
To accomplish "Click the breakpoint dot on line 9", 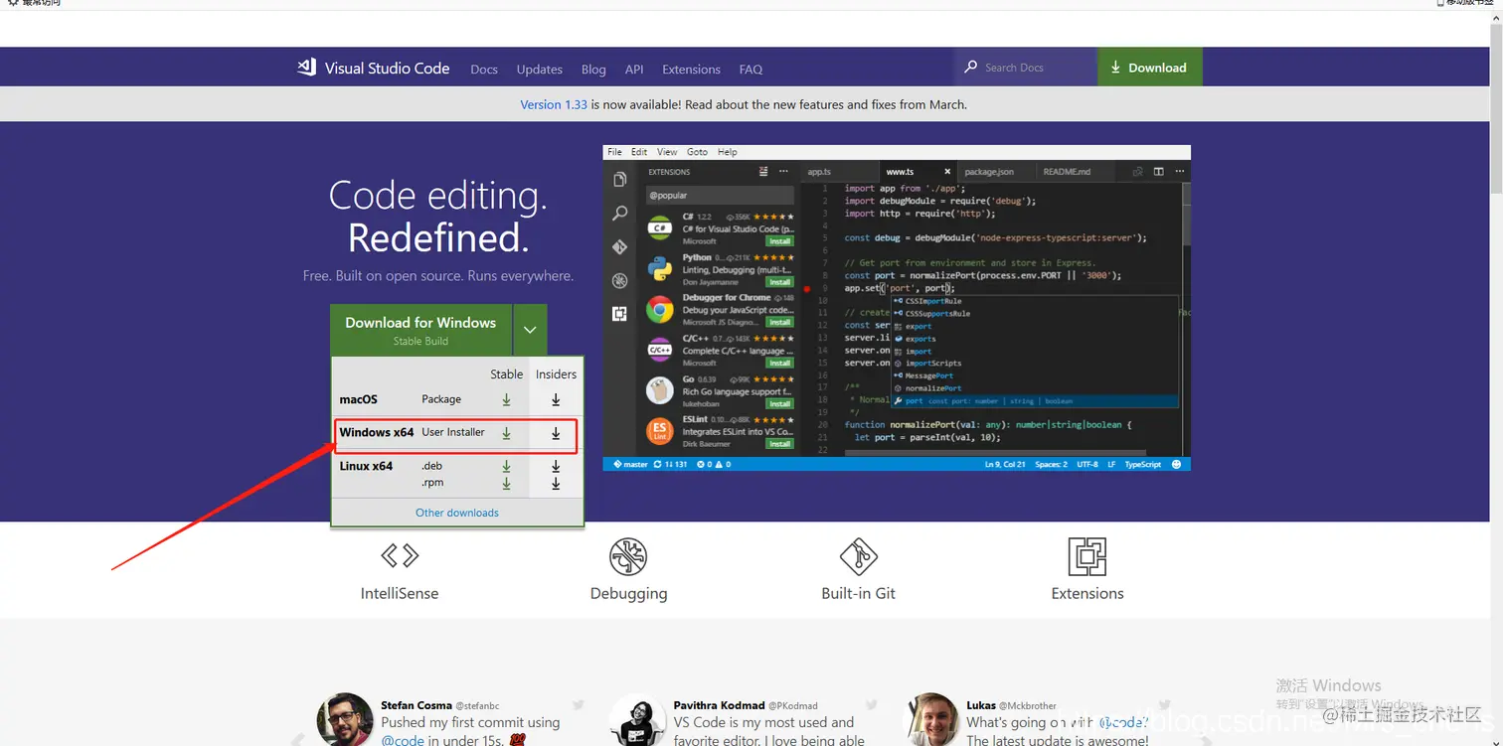I will pos(807,288).
